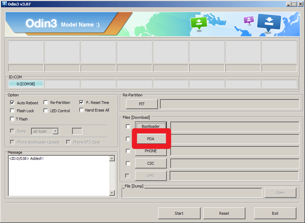This screenshot has height=223, width=305.
Task: Open the AP RAM dump dropdown
Action: (x=55, y=132)
